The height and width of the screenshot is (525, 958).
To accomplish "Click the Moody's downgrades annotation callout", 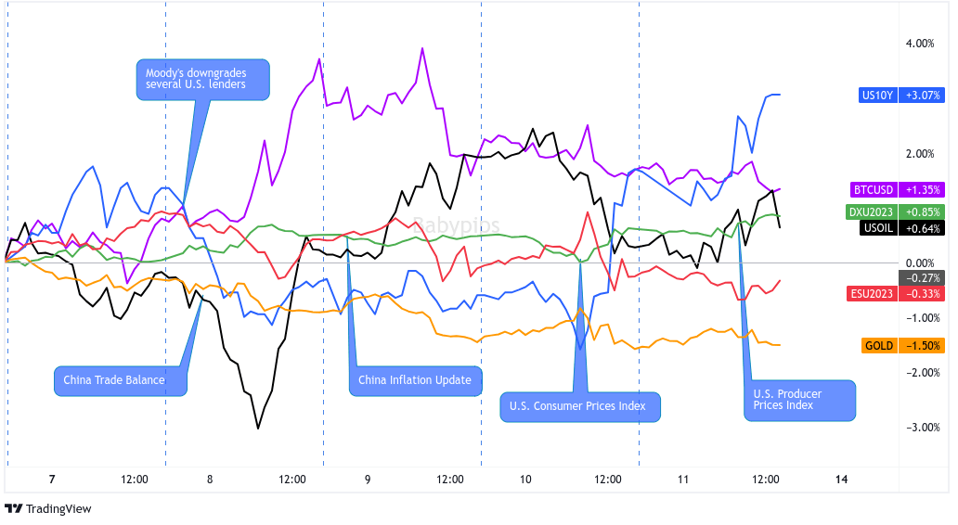I will (201, 79).
